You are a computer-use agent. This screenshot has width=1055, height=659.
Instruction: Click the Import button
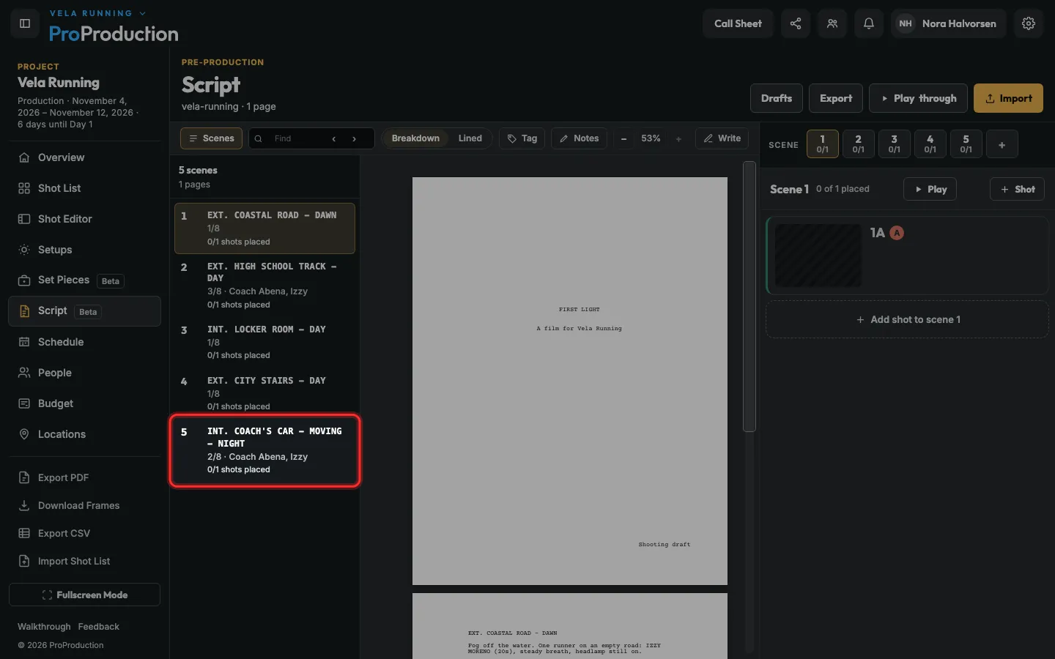point(1008,98)
